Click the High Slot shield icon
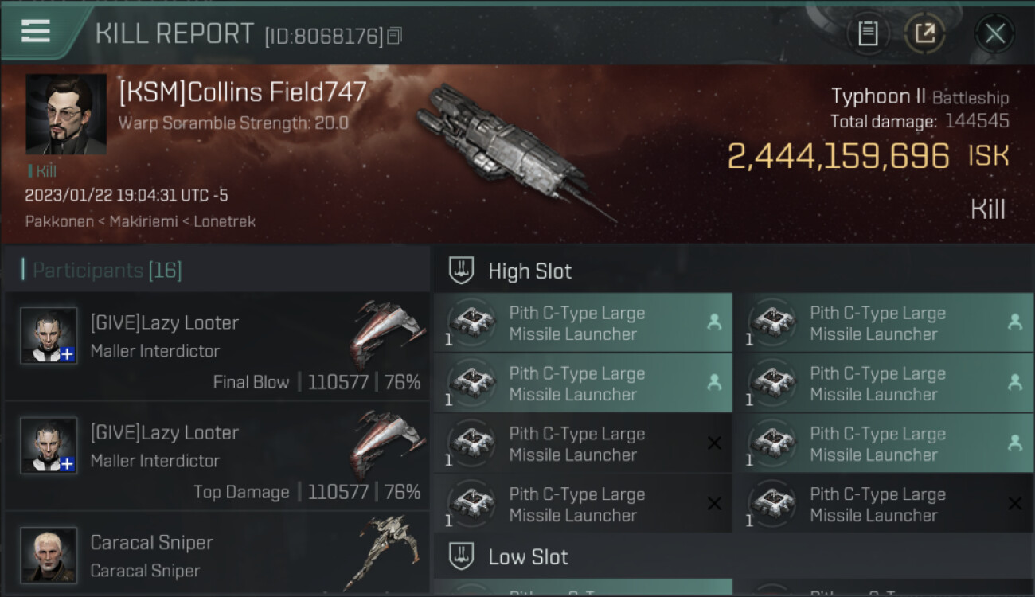 pyautogui.click(x=462, y=271)
